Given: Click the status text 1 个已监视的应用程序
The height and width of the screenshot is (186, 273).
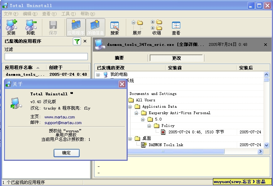Looking at the screenshot, I should coord(24,182).
